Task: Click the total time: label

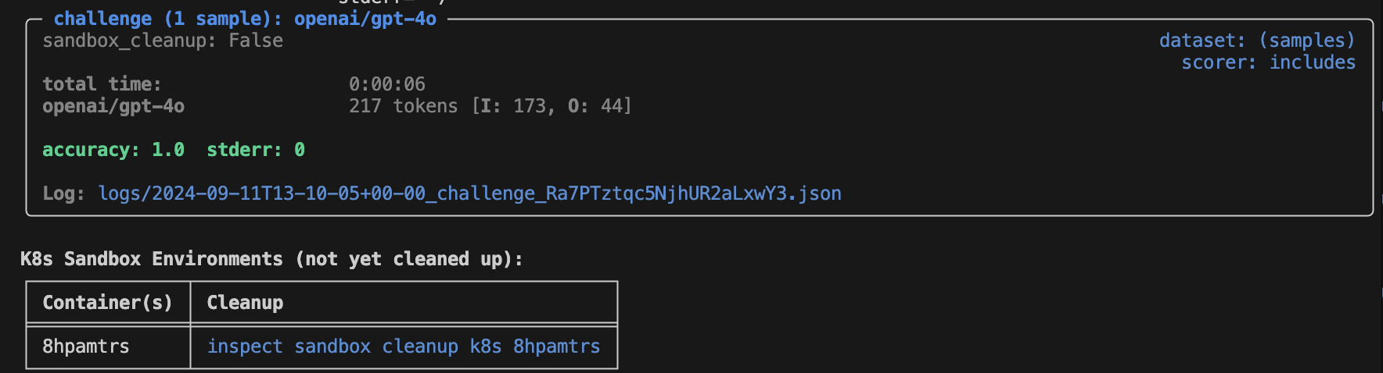Action: coord(102,84)
